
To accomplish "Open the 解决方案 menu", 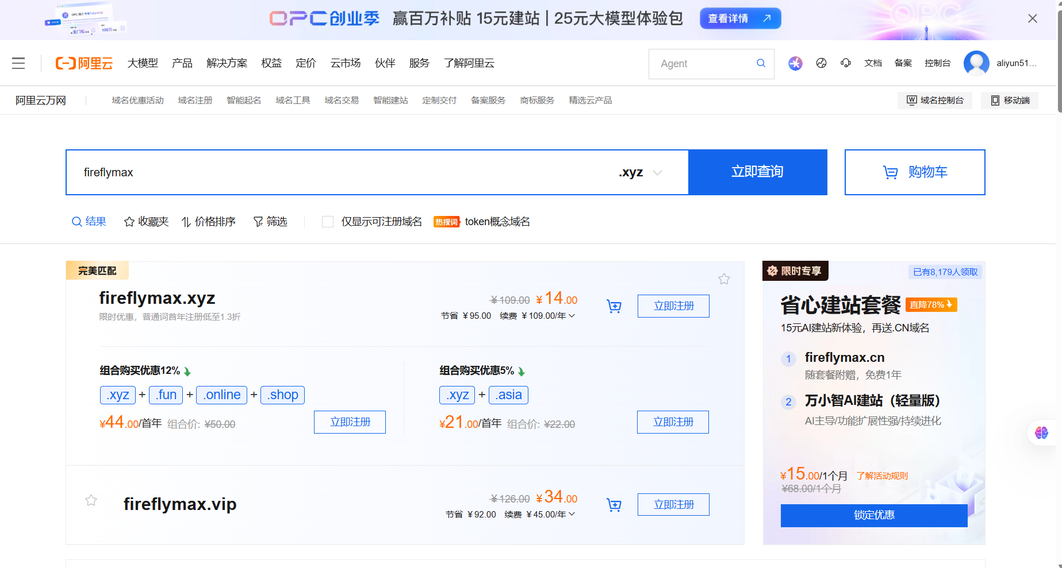I will coord(227,63).
